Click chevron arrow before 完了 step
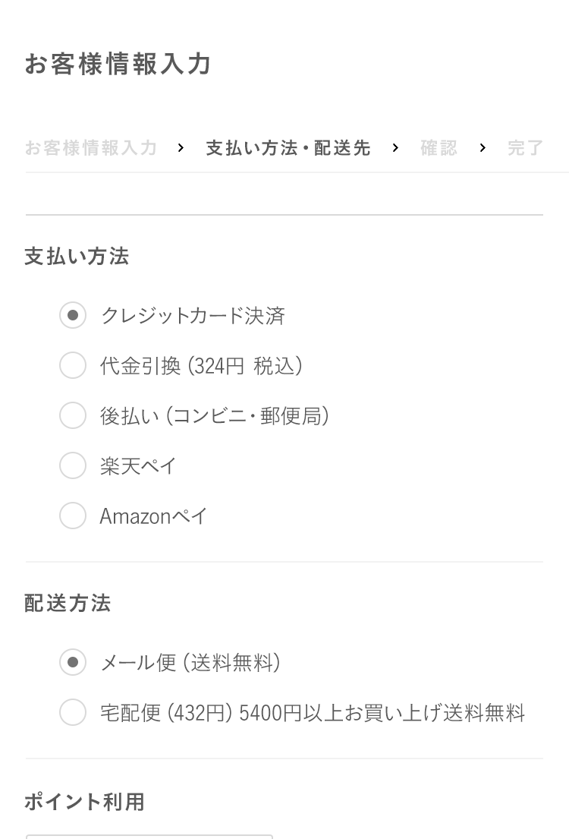 tap(483, 148)
